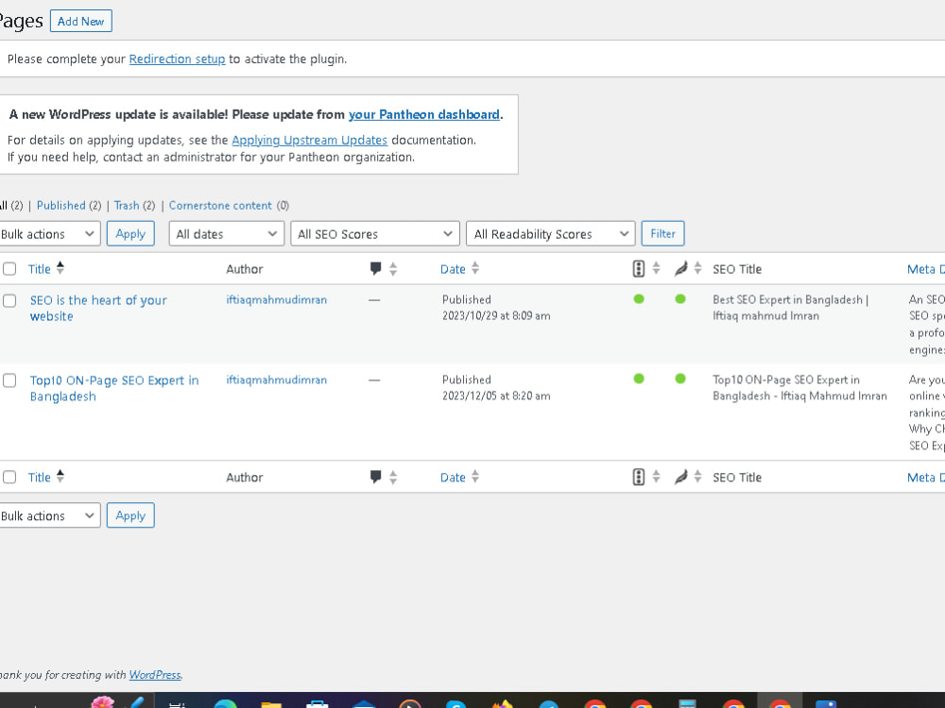The width and height of the screenshot is (945, 708).
Task: Click SEO title 'Best SEO Expert in Bangladesh'
Action: (x=791, y=308)
